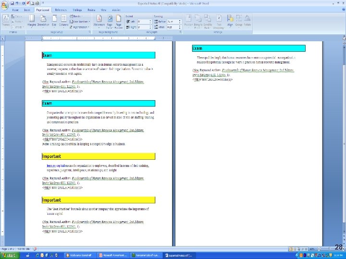This screenshot has width=346, height=259.
Task: Open the page Orientation options
Action: [43, 22]
